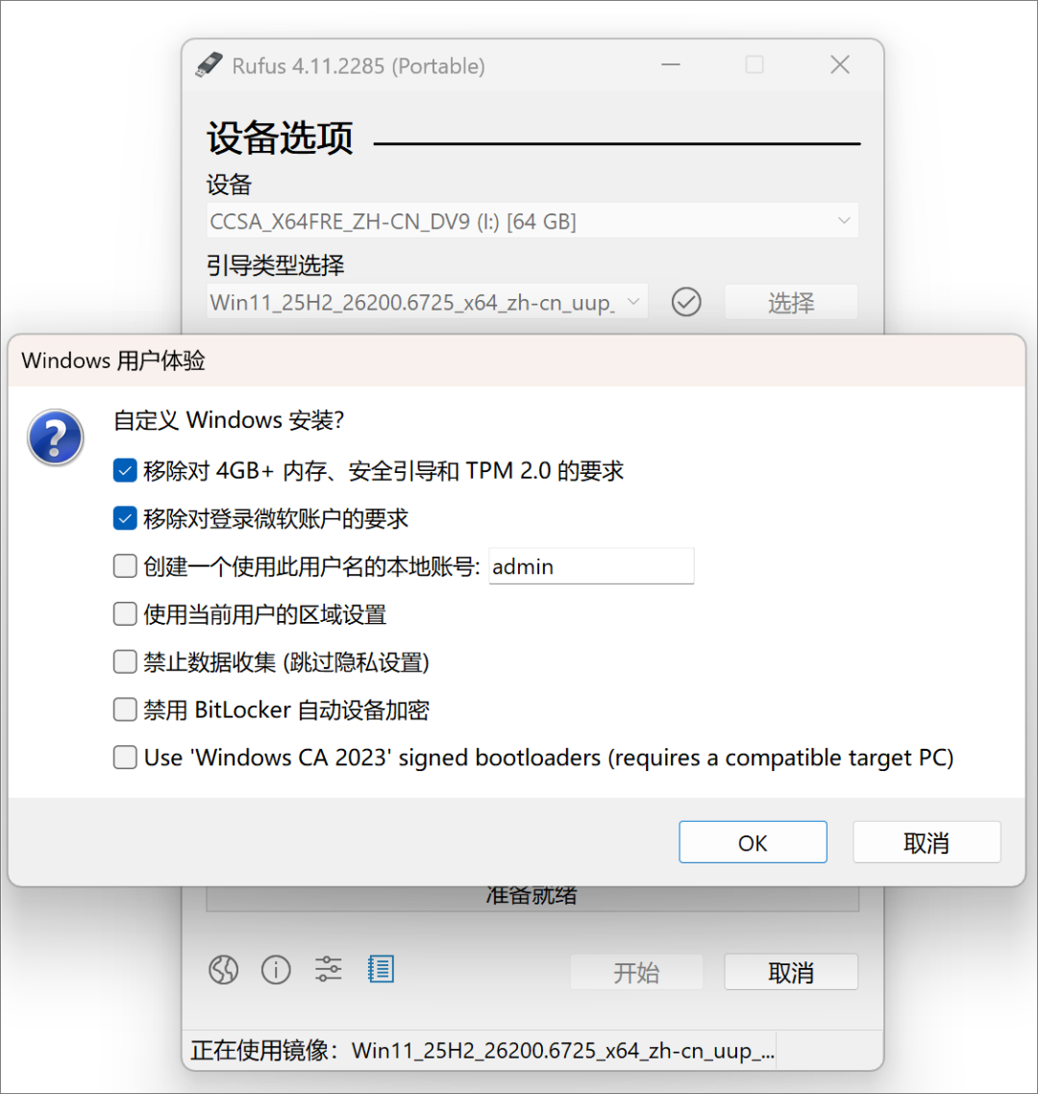Uncheck the Microsoft account requirement removal option
The image size is (1038, 1094).
coord(125,518)
